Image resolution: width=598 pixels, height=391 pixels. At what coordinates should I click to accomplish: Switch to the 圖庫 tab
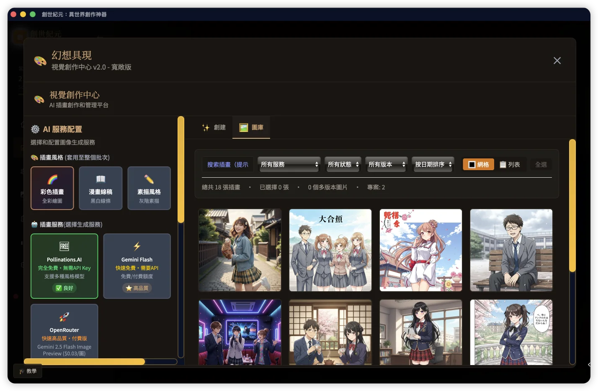[251, 127]
